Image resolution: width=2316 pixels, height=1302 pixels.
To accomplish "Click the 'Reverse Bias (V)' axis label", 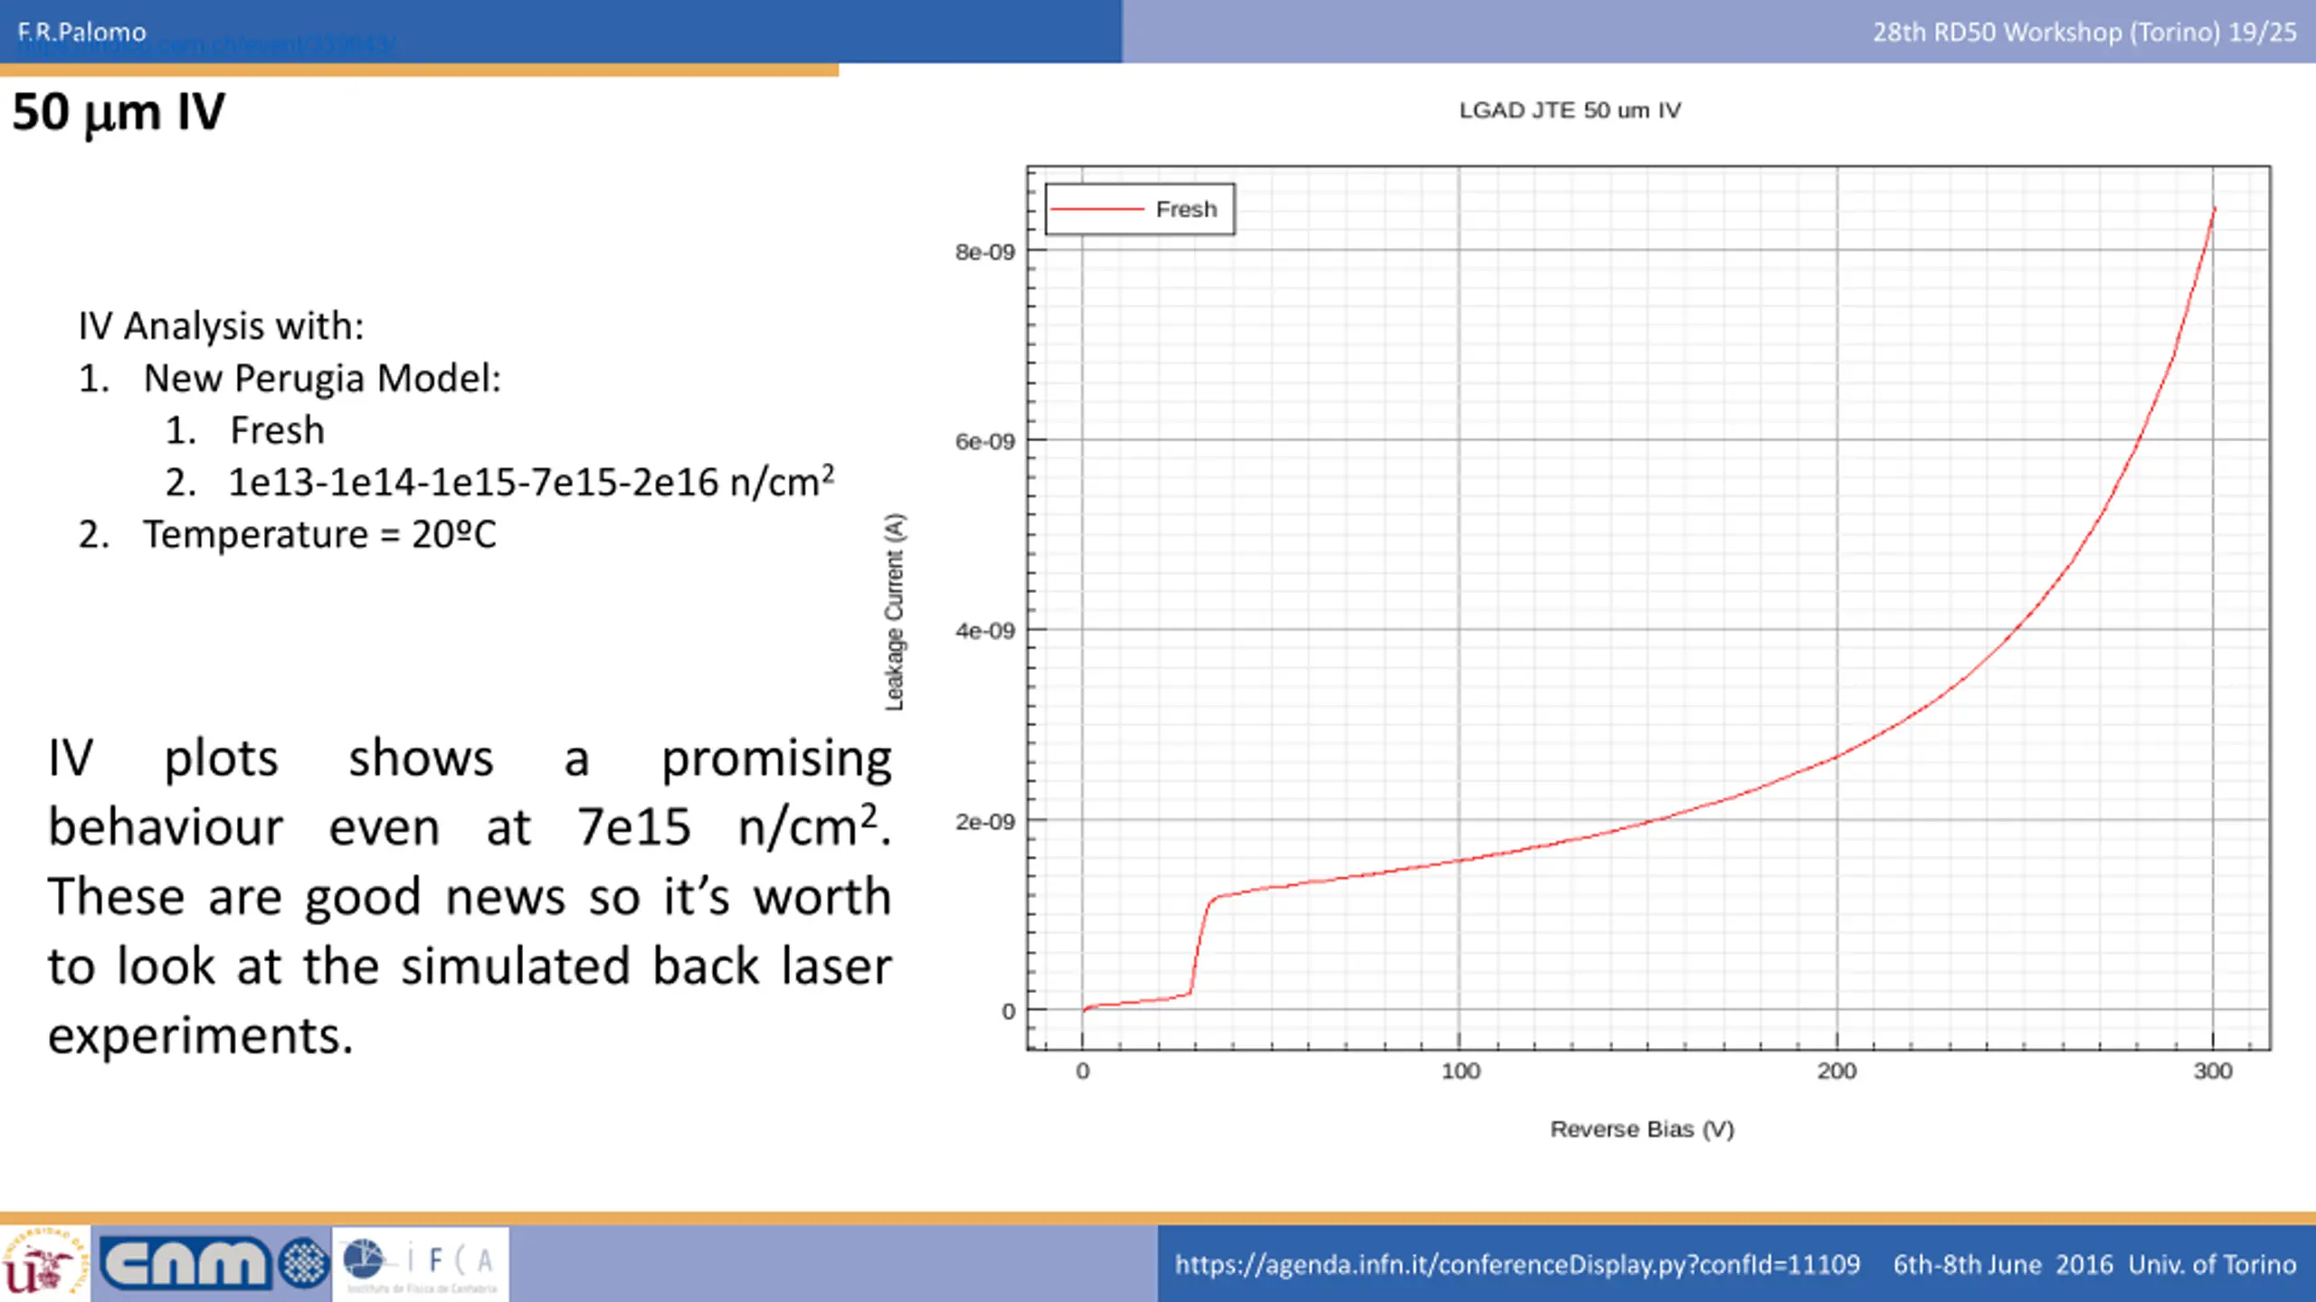I will tap(1642, 1129).
